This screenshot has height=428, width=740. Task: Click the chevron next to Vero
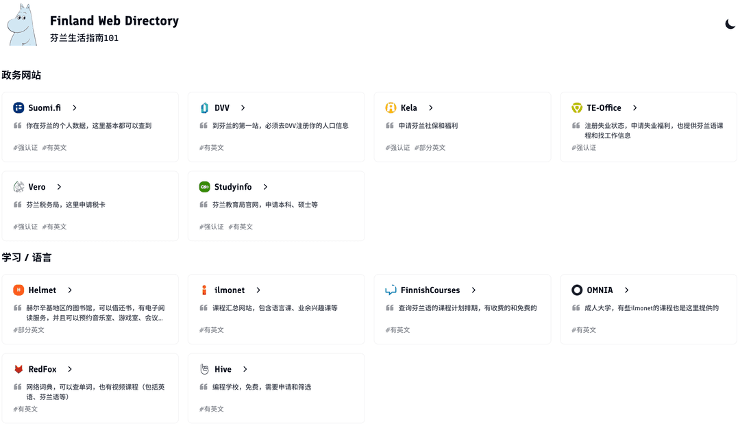point(59,187)
